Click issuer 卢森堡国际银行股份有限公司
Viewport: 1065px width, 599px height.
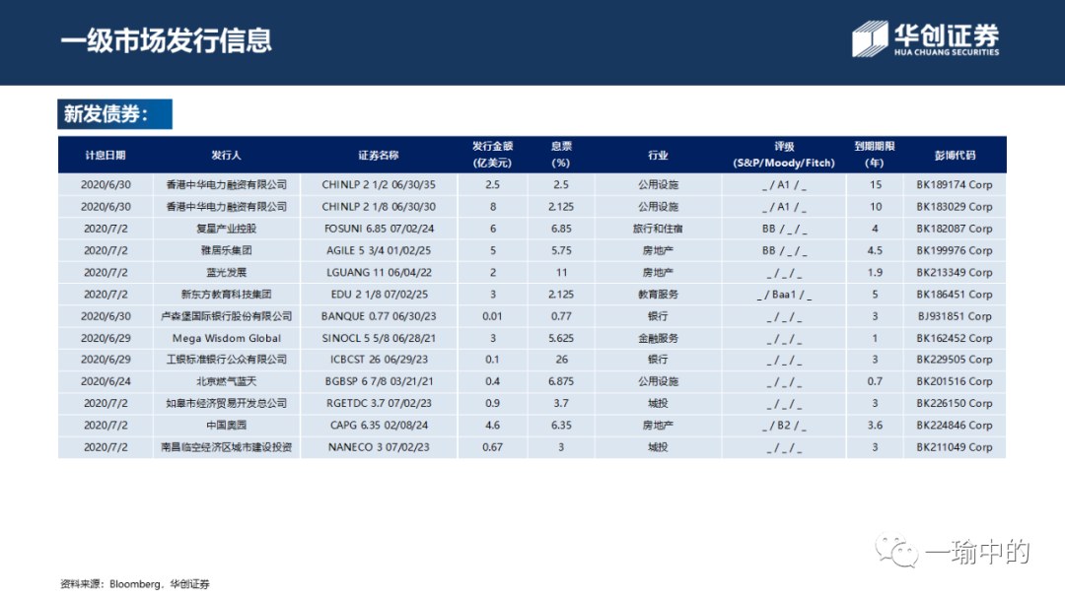[x=226, y=316]
